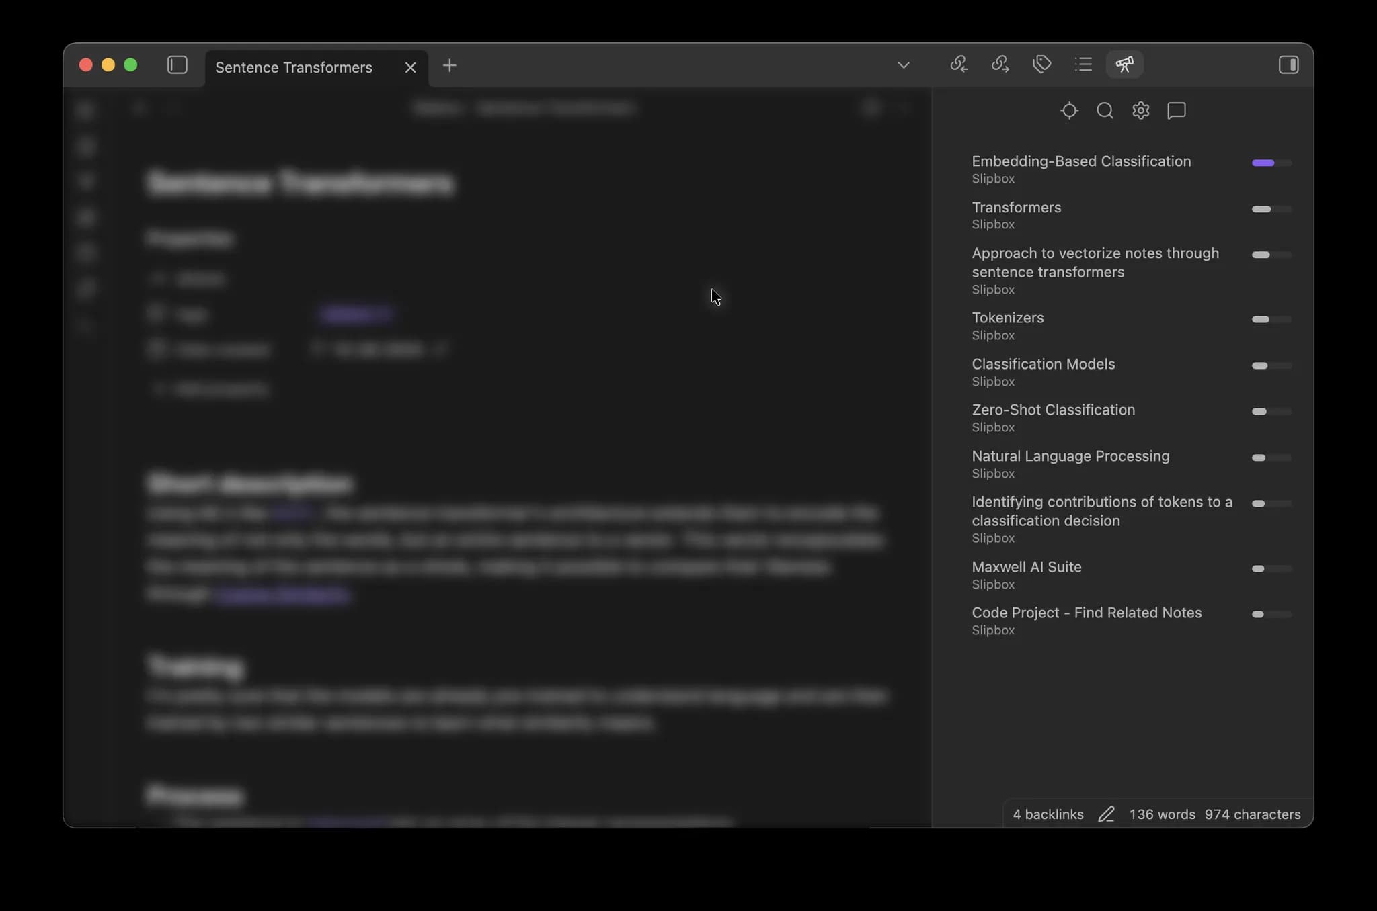Select the Natural Language Processing result
Image resolution: width=1377 pixels, height=911 pixels.
pyautogui.click(x=1070, y=456)
